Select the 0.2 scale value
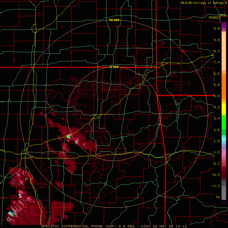228x228 pixels. point(217,164)
